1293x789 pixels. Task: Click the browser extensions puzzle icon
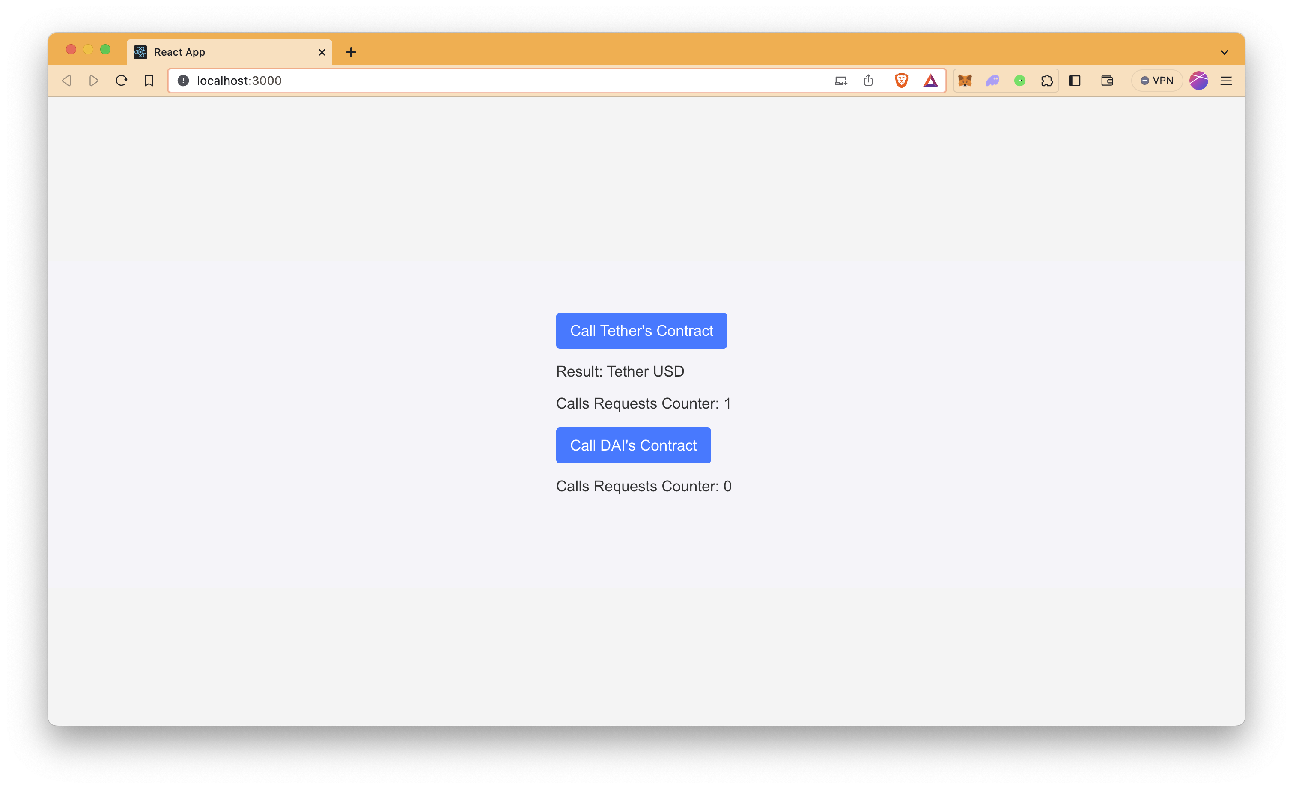pyautogui.click(x=1046, y=81)
